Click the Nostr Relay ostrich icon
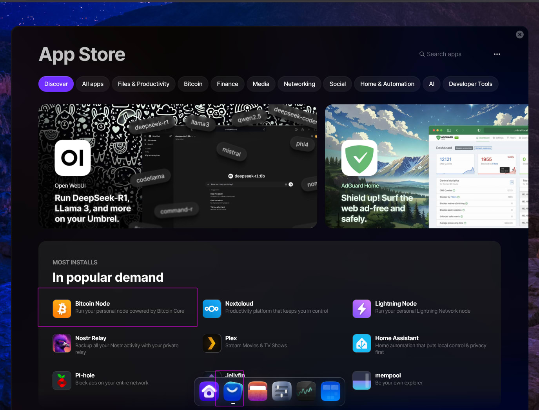This screenshot has height=410, width=539. pyautogui.click(x=62, y=343)
